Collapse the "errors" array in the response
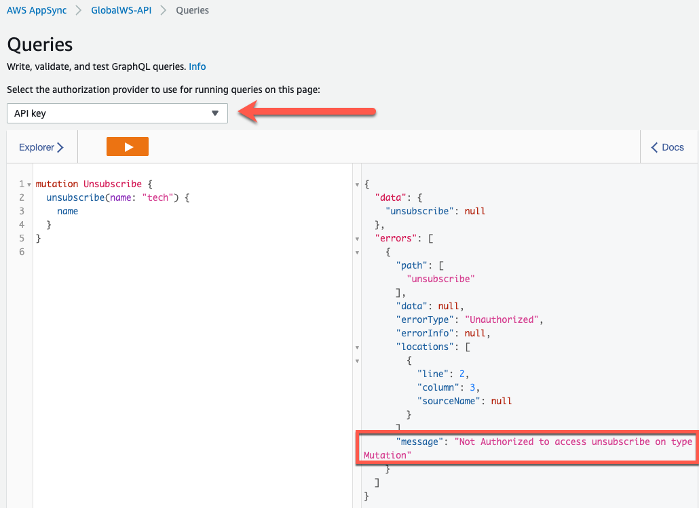This screenshot has width=699, height=508. pyautogui.click(x=358, y=239)
